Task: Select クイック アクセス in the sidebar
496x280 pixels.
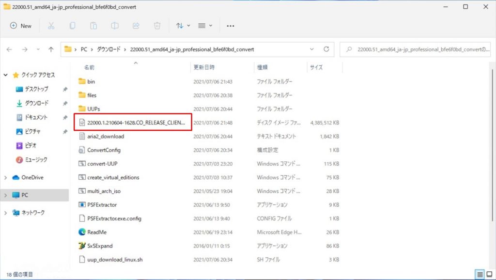Action: tap(38, 75)
